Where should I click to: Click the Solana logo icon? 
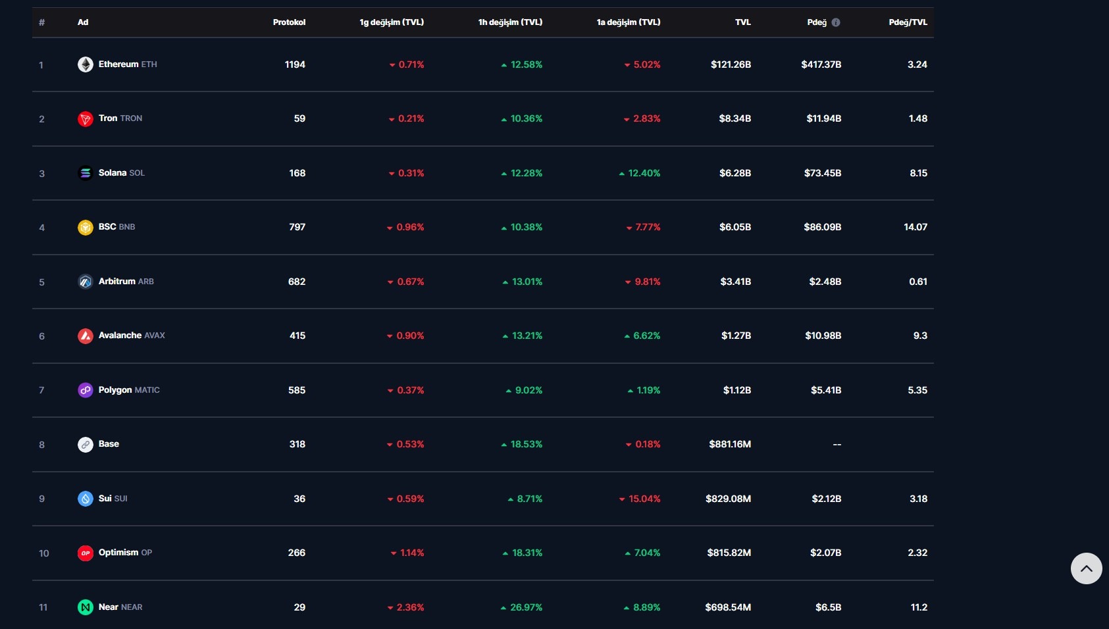[86, 173]
